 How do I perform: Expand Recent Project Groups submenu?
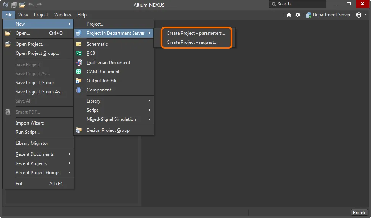(x=38, y=173)
